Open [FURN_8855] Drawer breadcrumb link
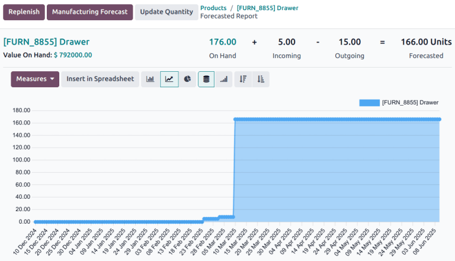The height and width of the screenshot is (261, 455). pos(267,8)
